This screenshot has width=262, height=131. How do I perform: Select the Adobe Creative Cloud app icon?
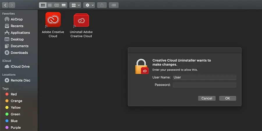pyautogui.click(x=53, y=20)
